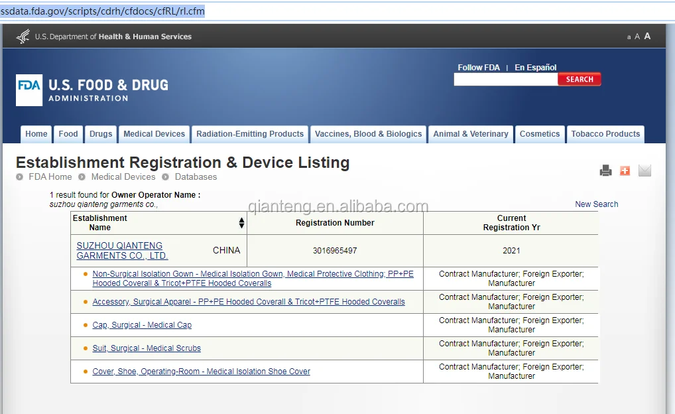Screen dimensions: 675x414
Task: Select largest text size 'A'
Action: 647,36
